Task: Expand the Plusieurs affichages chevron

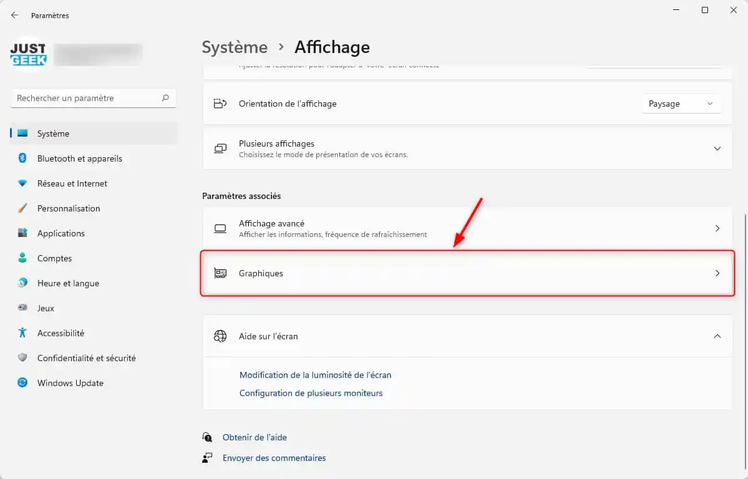Action: (x=717, y=148)
